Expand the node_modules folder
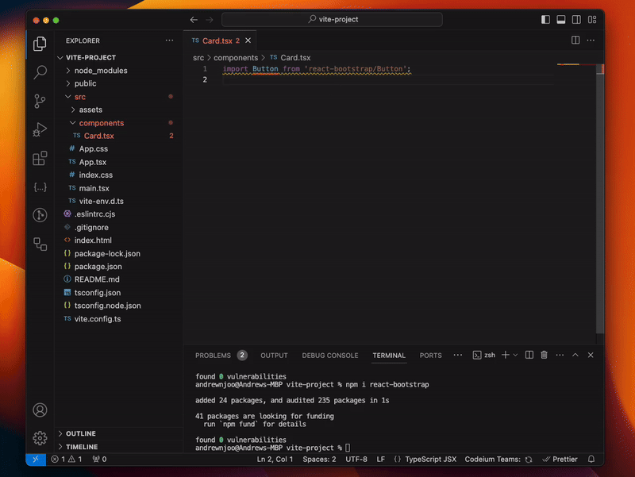635x477 pixels. coord(100,71)
